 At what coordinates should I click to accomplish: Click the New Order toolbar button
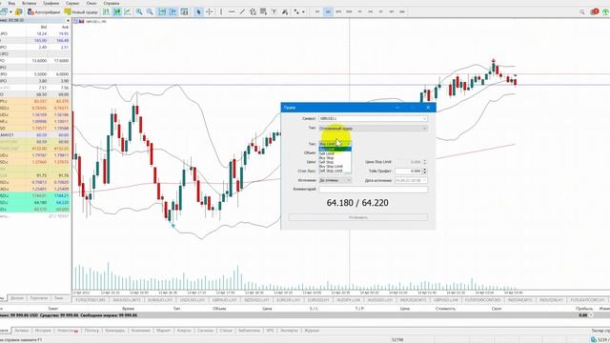click(x=81, y=12)
